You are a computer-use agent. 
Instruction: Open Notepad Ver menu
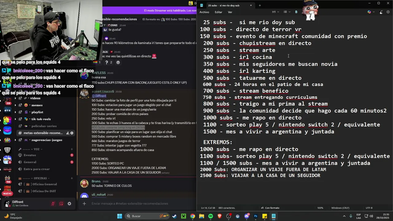coord(230,12)
